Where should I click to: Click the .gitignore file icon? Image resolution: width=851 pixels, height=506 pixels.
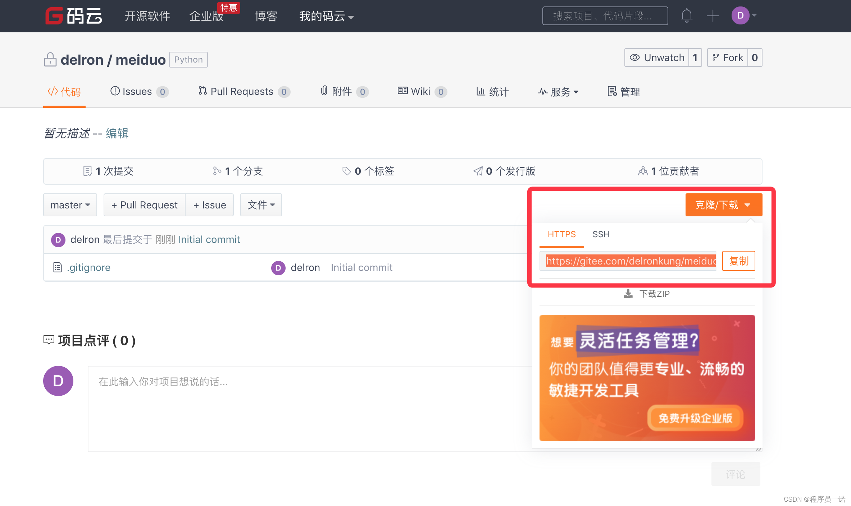57,267
